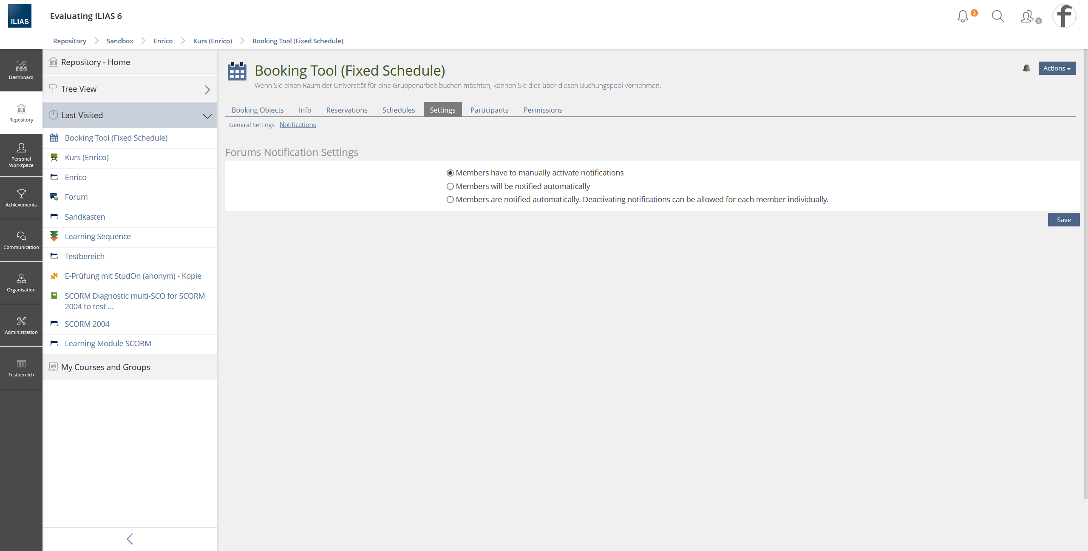The width and height of the screenshot is (1088, 551).
Task: Open Administration tools in sidebar
Action: [21, 325]
